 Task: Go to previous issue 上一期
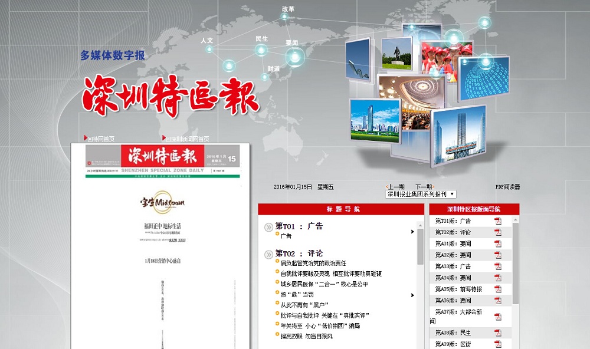[395, 187]
